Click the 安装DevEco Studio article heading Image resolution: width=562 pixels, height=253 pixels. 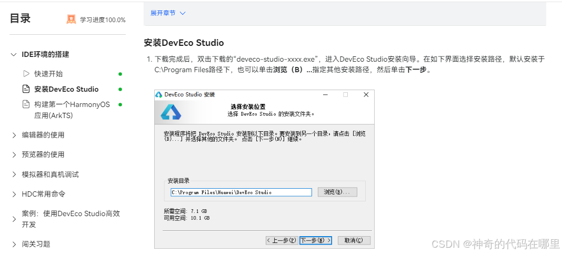pyautogui.click(x=184, y=43)
